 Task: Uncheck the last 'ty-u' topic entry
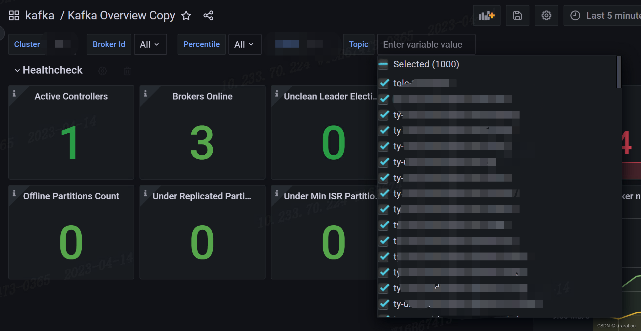click(x=384, y=304)
